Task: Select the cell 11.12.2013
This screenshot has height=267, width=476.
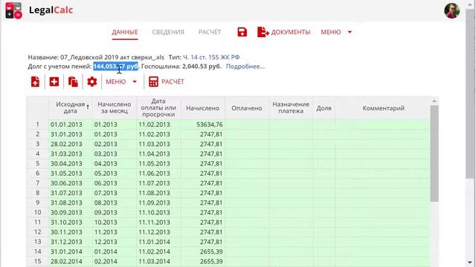Action: 158,232
